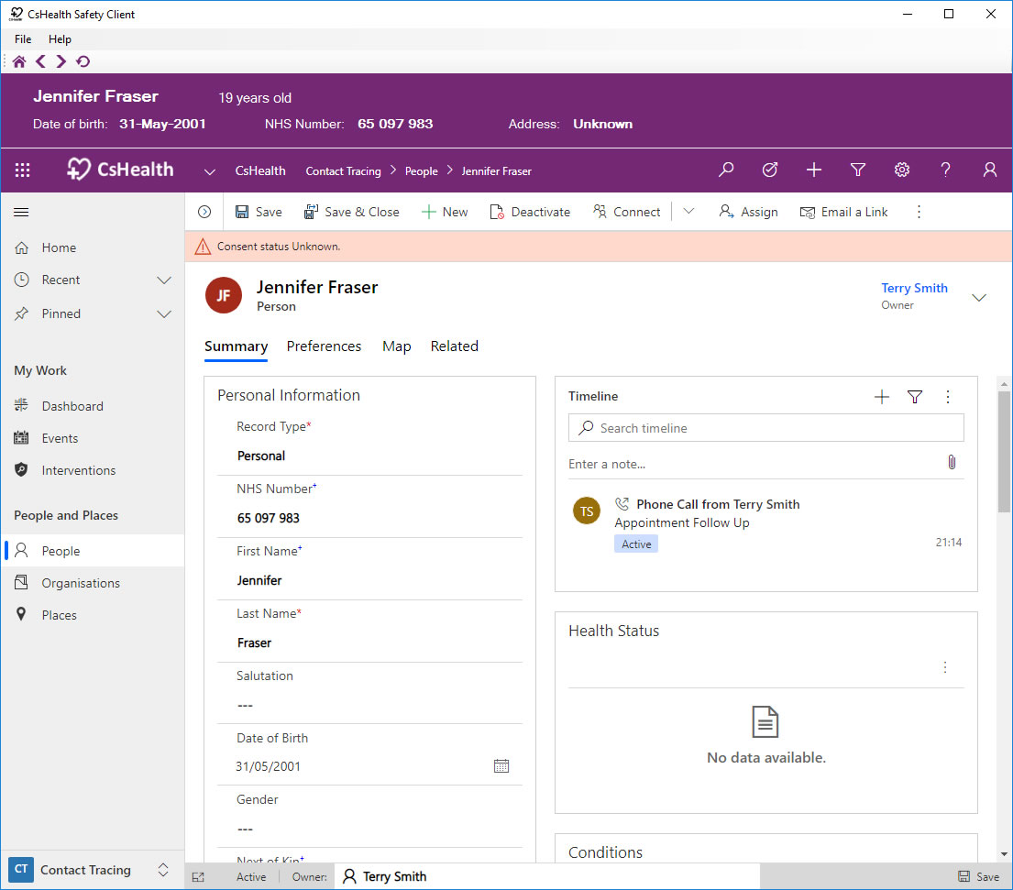Expand the Pinned list in sidebar
Viewport: 1013px width, 890px height.
[164, 314]
